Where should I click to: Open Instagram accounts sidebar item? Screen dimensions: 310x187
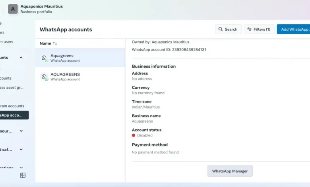pyautogui.click(x=12, y=106)
